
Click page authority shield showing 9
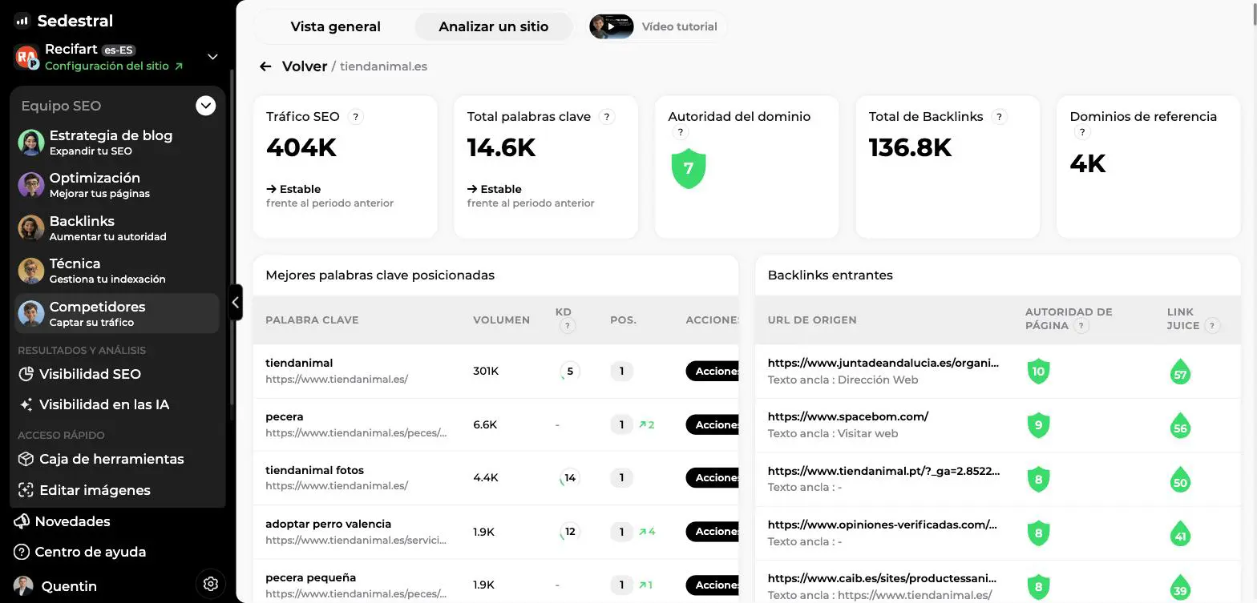tap(1038, 425)
